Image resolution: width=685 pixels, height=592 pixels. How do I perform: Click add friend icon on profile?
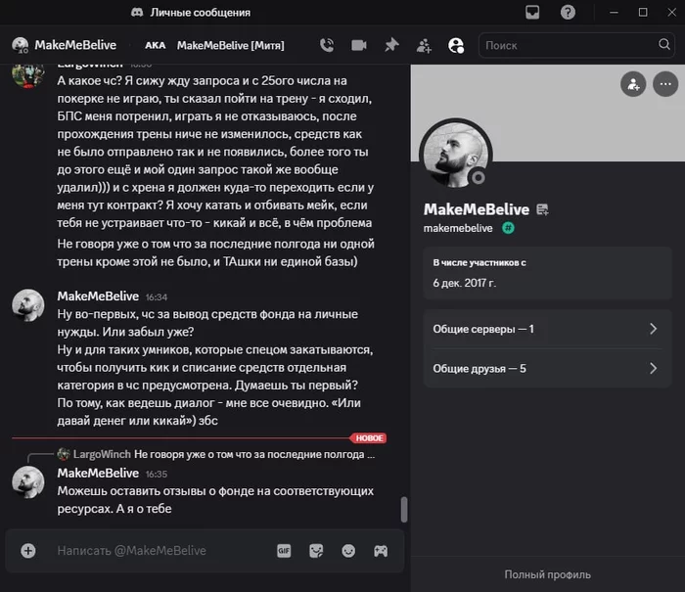[x=633, y=84]
